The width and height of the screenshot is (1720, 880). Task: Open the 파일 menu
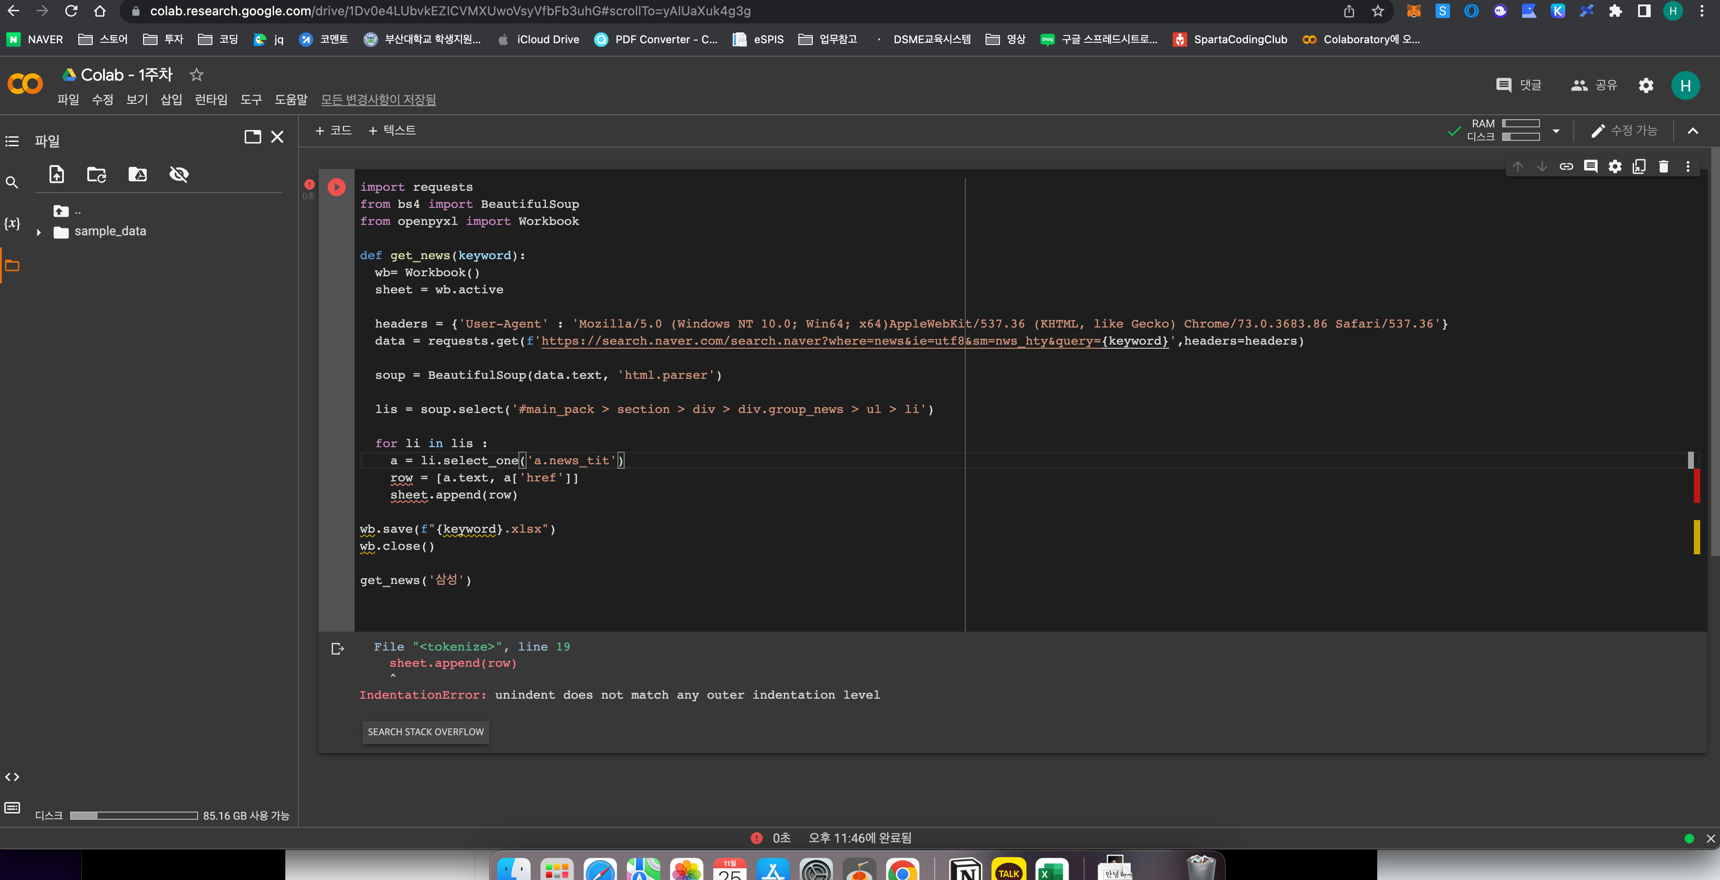(68, 99)
